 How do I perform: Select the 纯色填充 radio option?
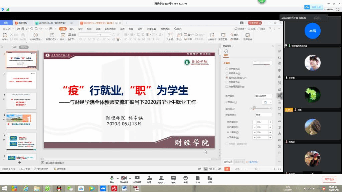[x=227, y=69]
